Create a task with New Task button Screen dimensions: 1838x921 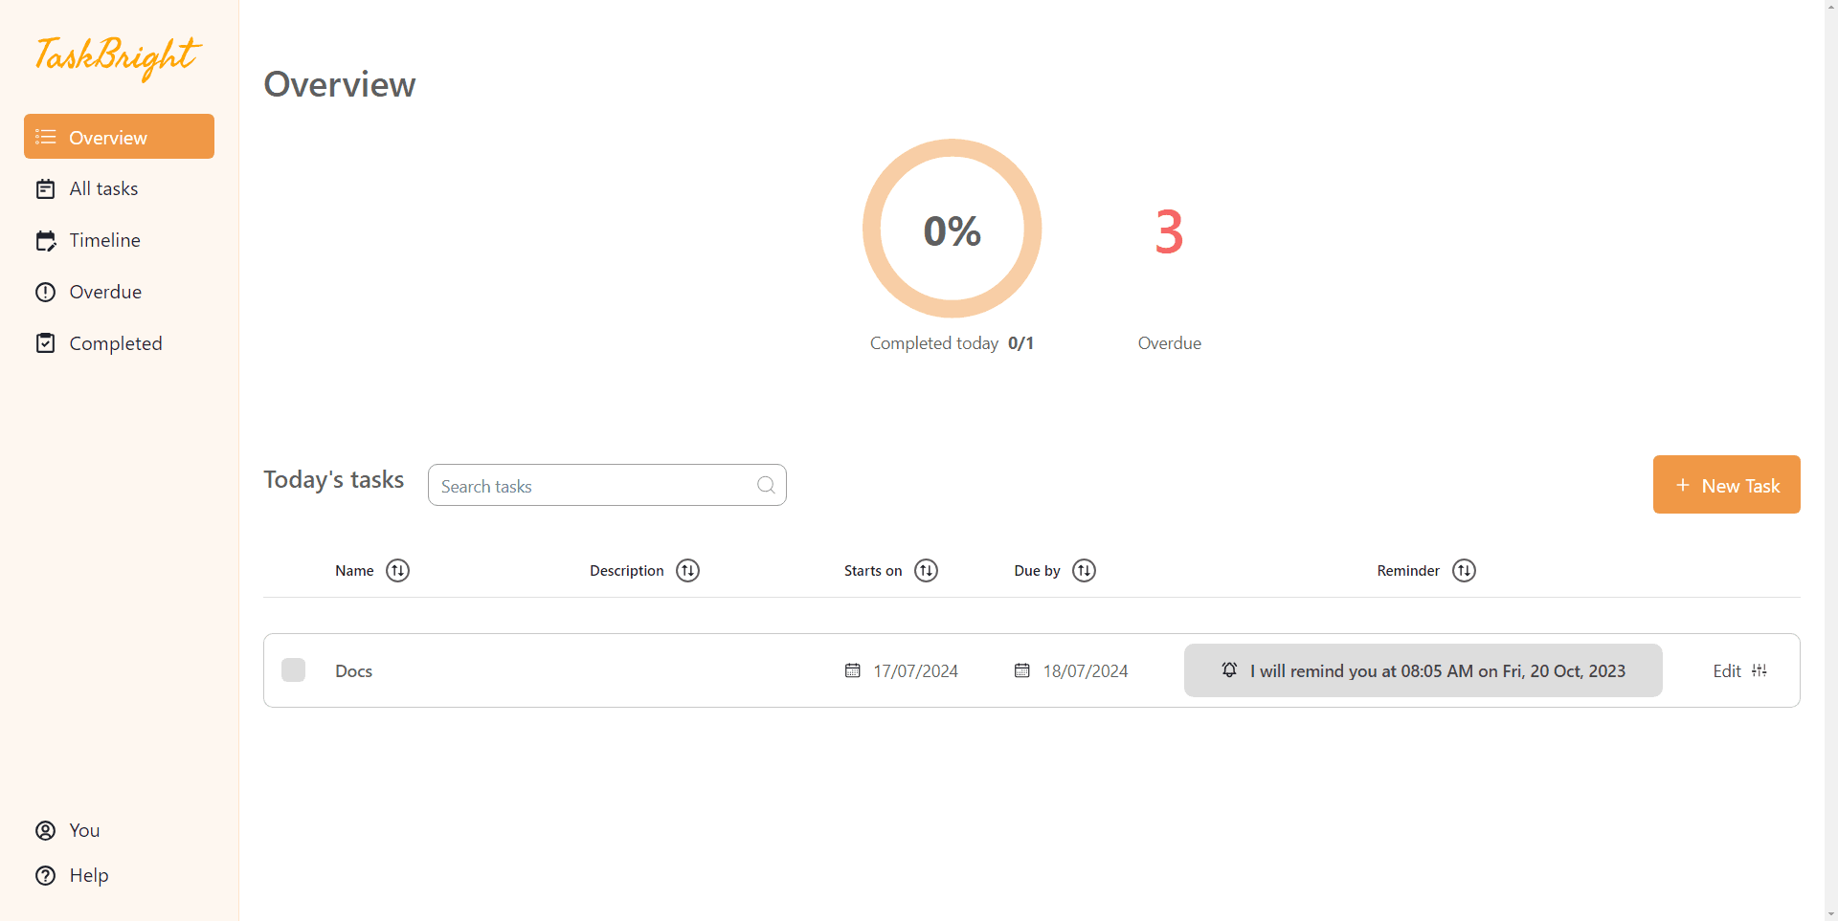click(x=1726, y=485)
